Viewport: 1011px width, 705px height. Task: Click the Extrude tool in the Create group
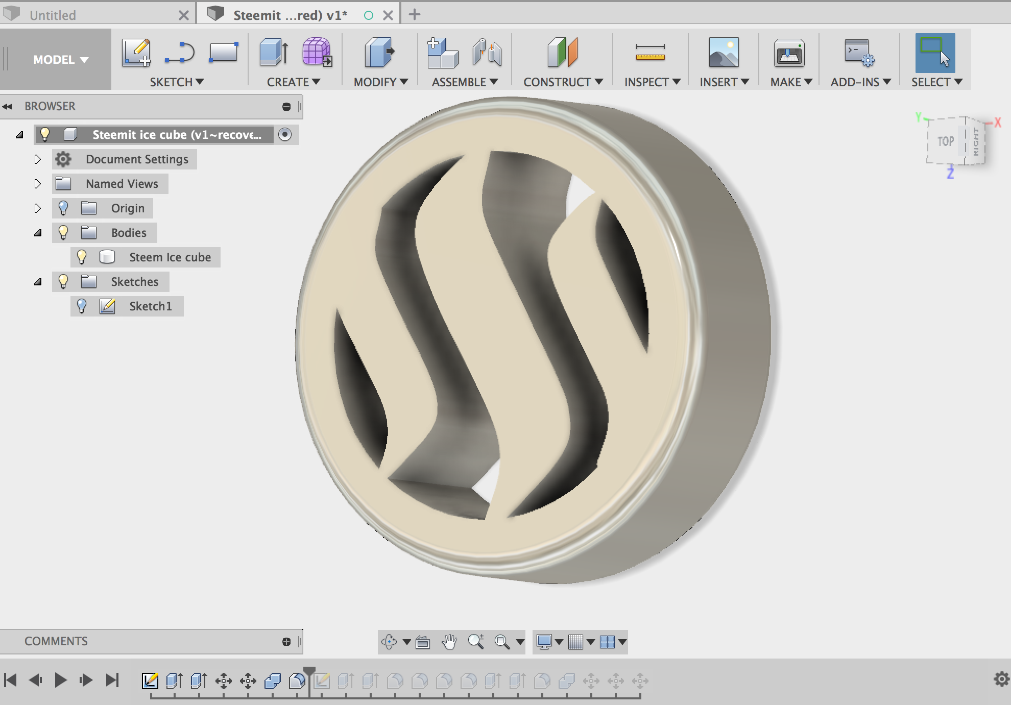274,52
